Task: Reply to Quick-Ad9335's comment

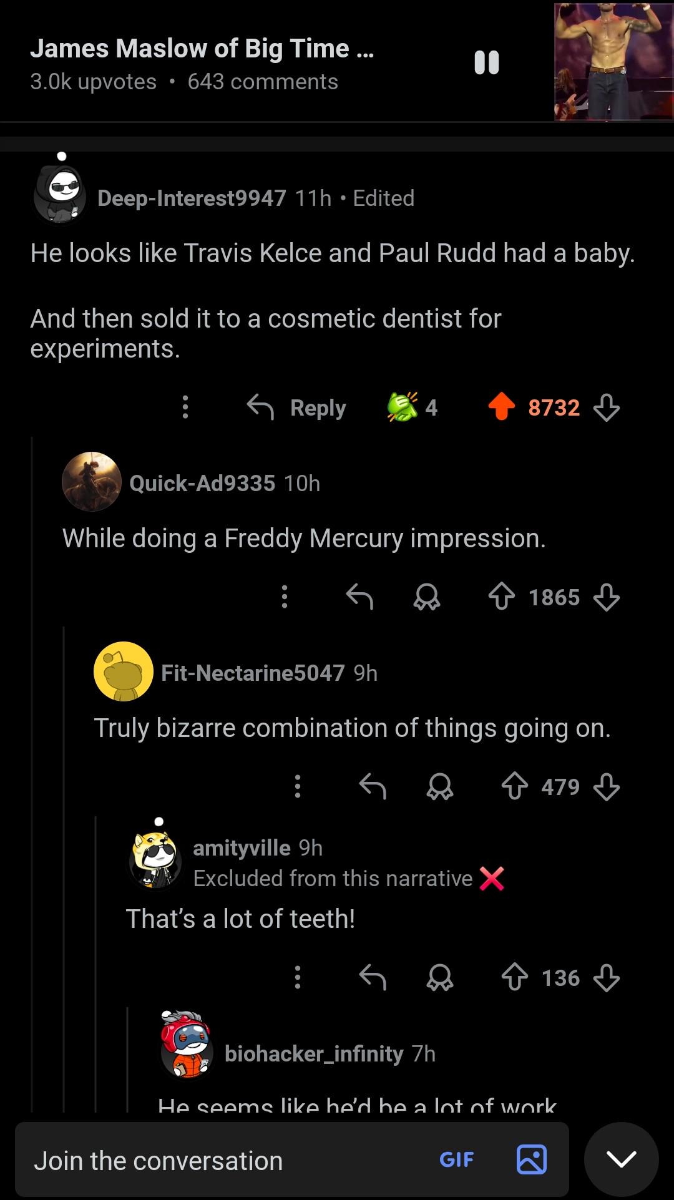Action: 359,597
